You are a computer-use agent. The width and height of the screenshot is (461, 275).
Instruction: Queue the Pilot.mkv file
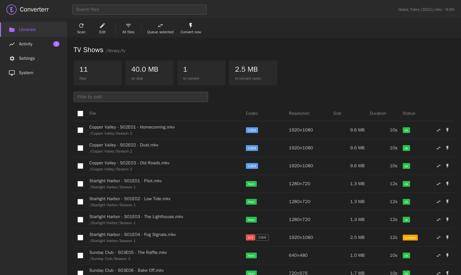click(x=439, y=184)
